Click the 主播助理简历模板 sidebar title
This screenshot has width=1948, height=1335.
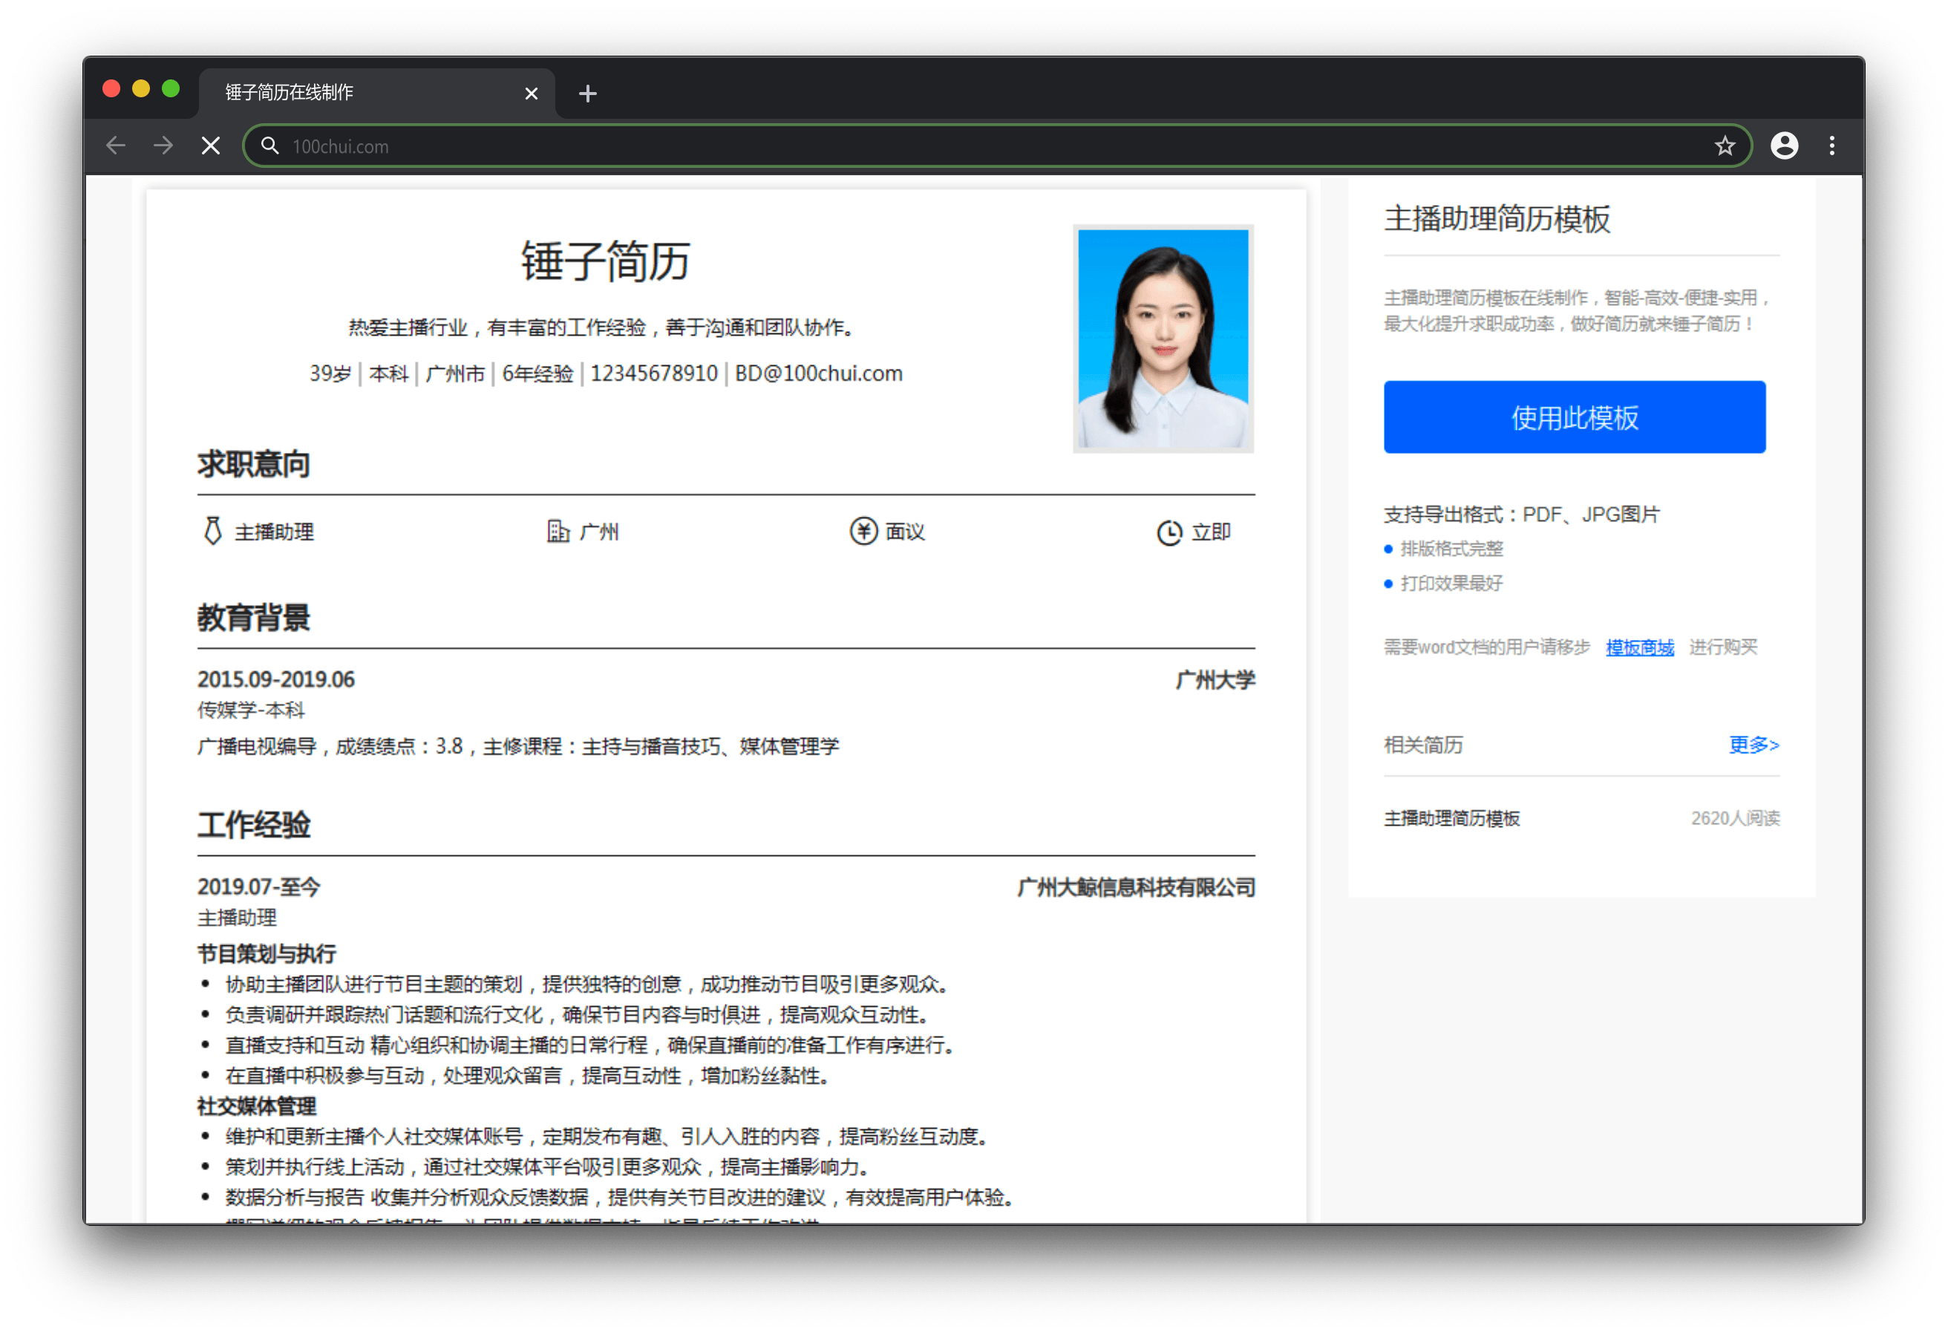click(x=1497, y=219)
